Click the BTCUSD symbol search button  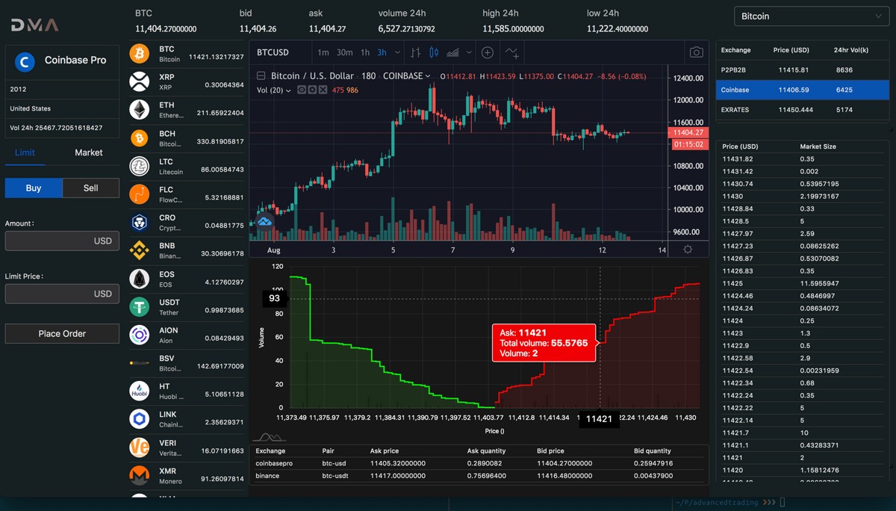[x=273, y=52]
